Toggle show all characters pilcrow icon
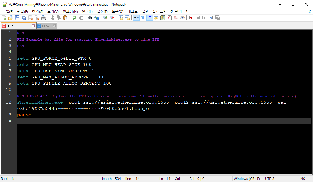 click(x=143, y=18)
